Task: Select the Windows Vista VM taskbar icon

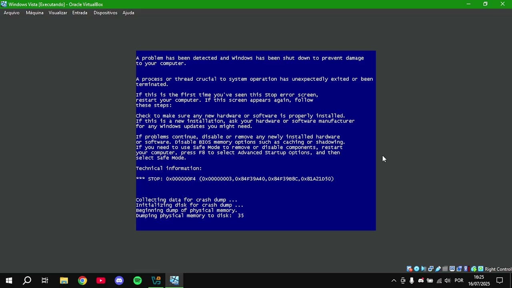Action: click(174, 280)
